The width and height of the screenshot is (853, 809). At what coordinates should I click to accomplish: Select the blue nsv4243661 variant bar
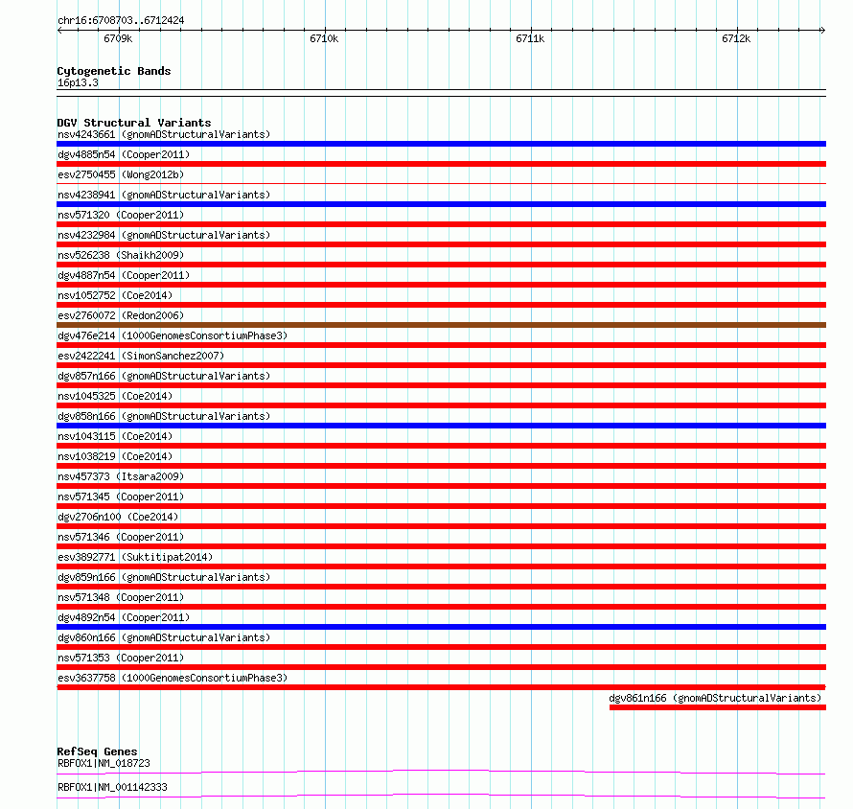441,144
